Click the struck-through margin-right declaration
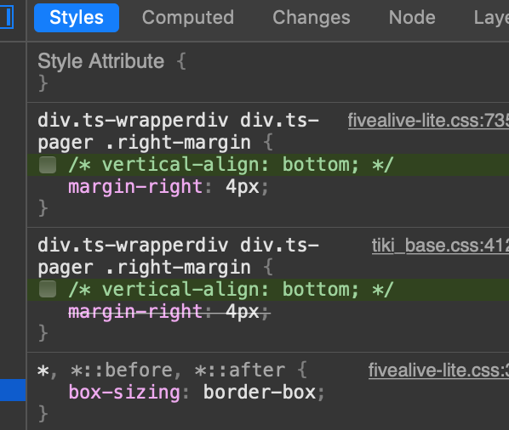This screenshot has height=430, width=509. [x=169, y=312]
